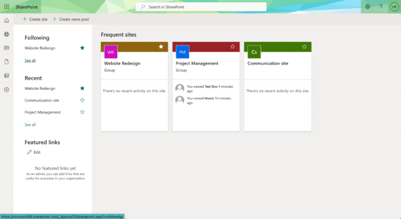This screenshot has height=219, width=401.
Task: Click the Following heading
Action: pyautogui.click(x=37, y=38)
